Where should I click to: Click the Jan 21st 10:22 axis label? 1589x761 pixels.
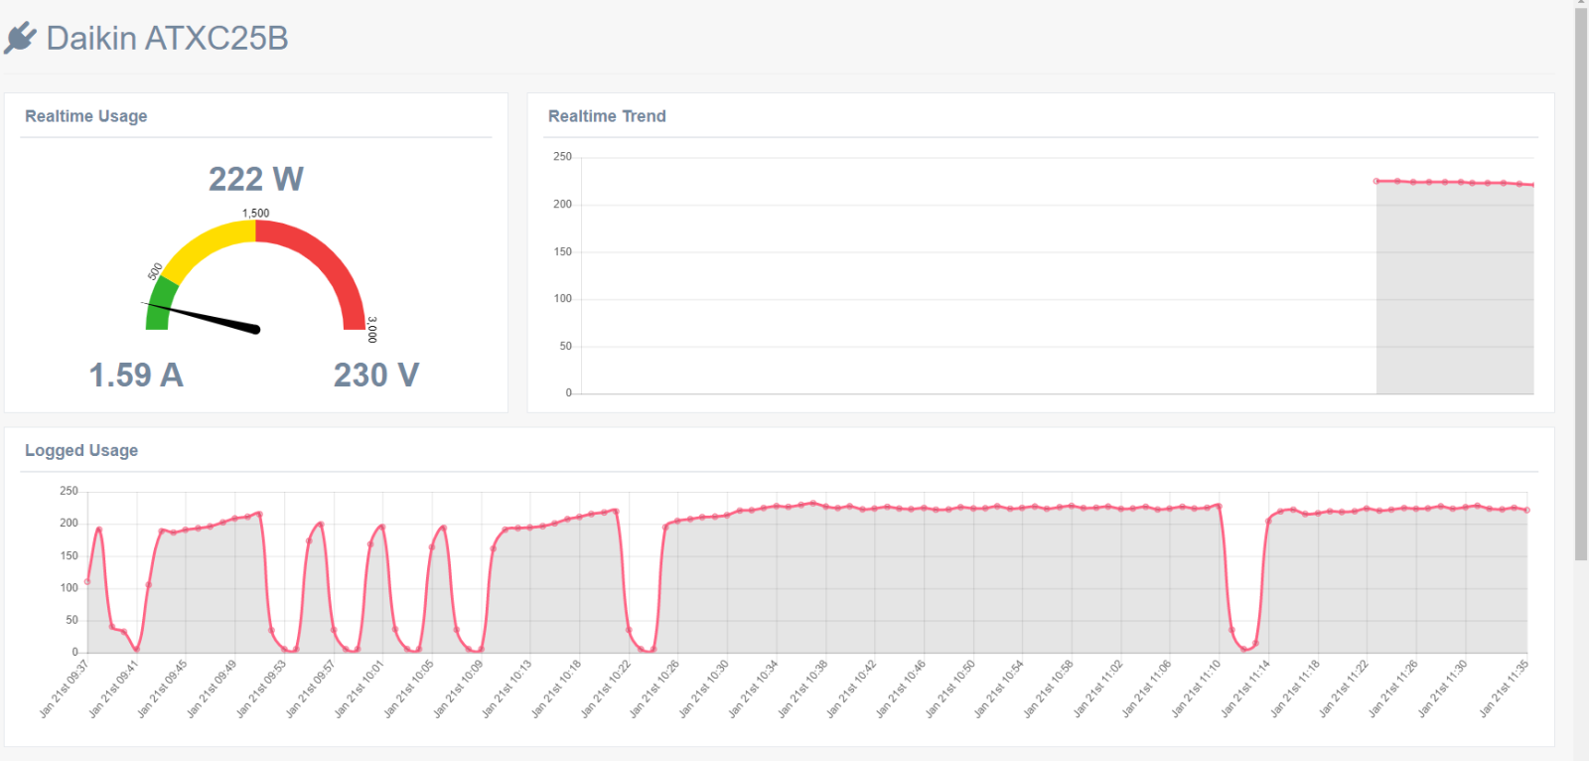606,688
